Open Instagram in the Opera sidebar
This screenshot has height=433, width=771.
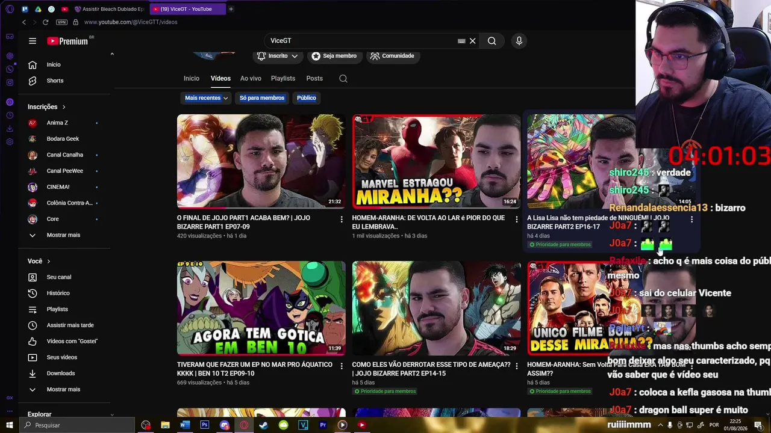(10, 82)
